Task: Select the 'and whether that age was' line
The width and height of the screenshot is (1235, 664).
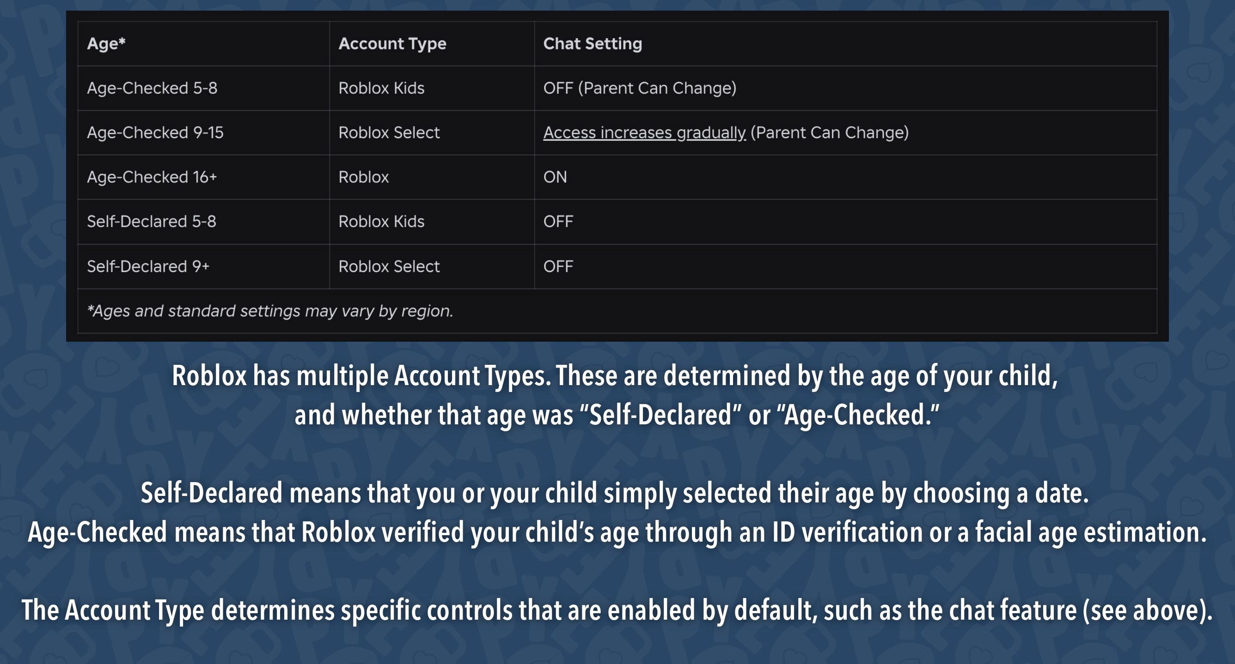Action: click(617, 415)
